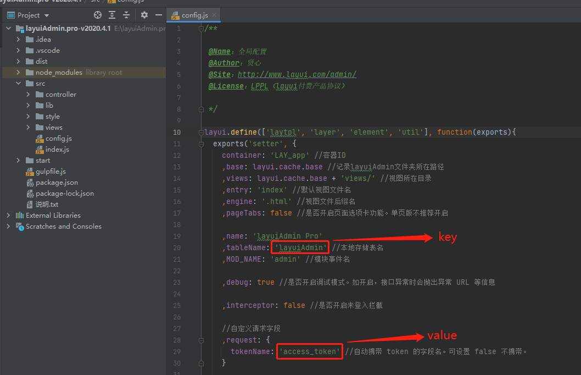Click the package.json file icon
The width and height of the screenshot is (581, 375).
coord(30,182)
